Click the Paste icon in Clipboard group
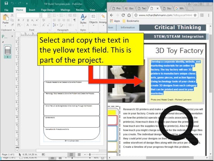Viewport: 214px width, 161px height. (x=5, y=18)
